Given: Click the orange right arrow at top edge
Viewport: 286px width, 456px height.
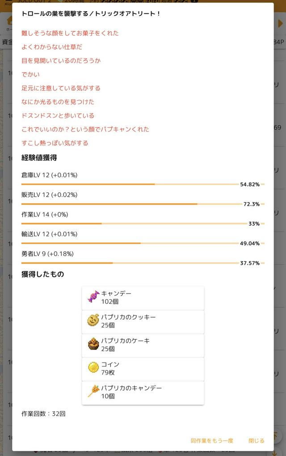Looking at the screenshot, I should pyautogui.click(x=281, y=23).
